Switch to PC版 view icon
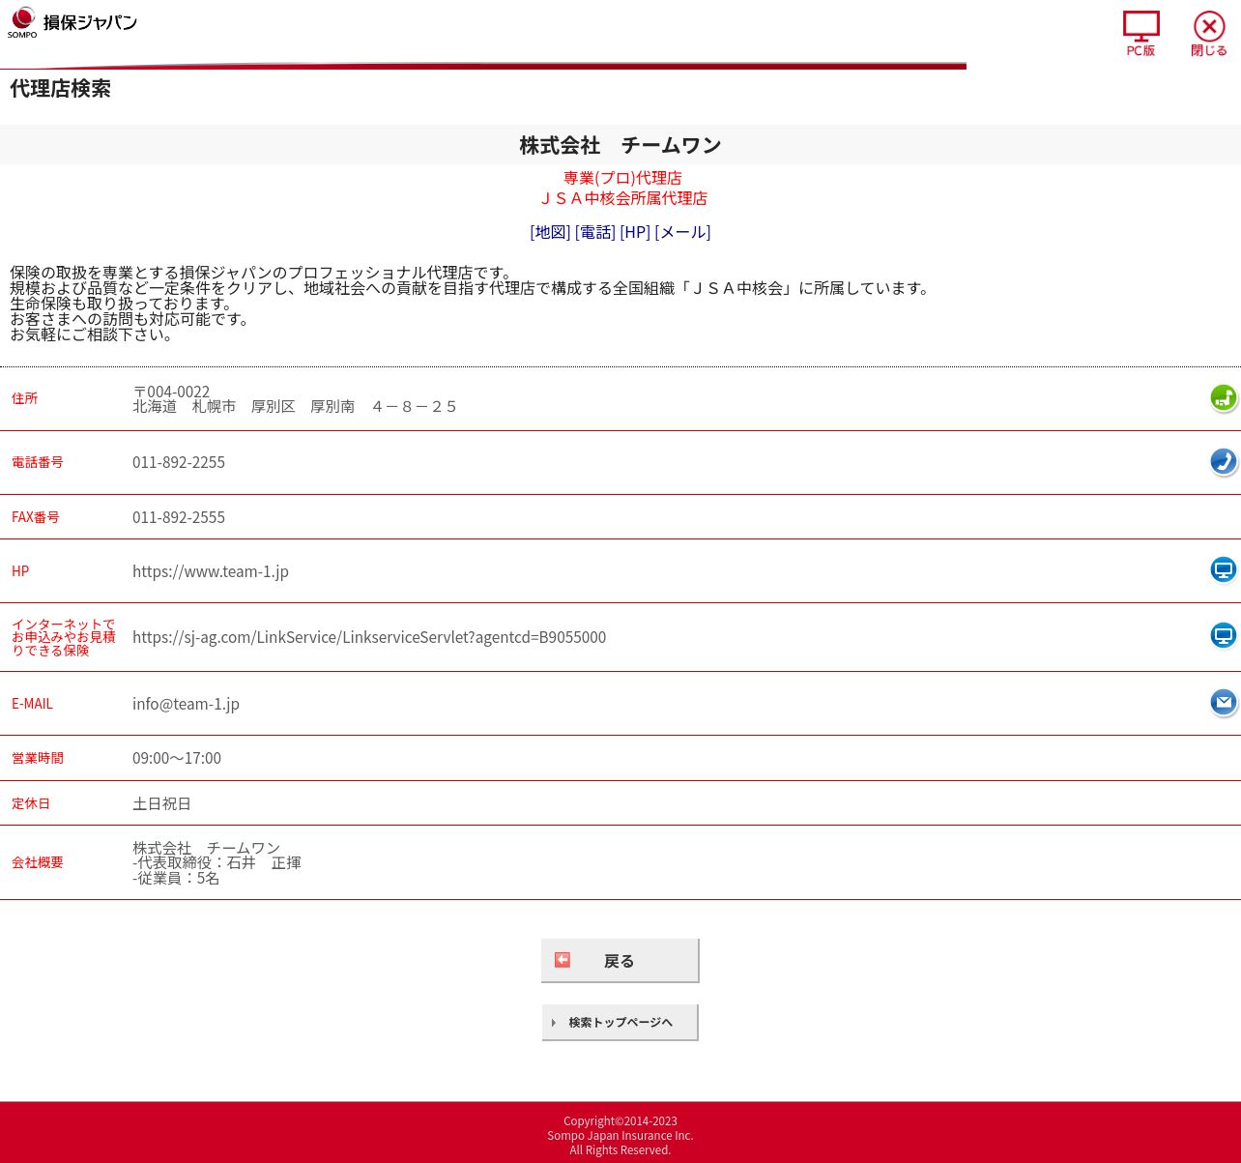 (1140, 34)
